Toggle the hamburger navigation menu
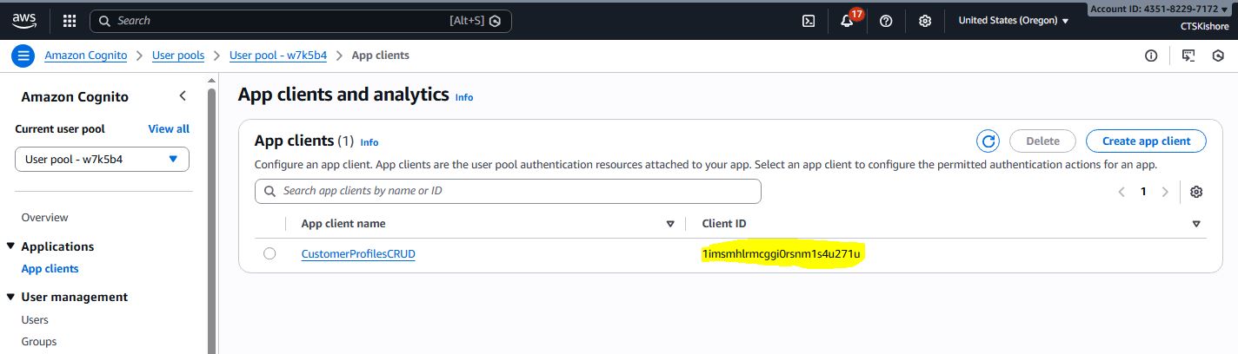The height and width of the screenshot is (354, 1238). pos(23,56)
